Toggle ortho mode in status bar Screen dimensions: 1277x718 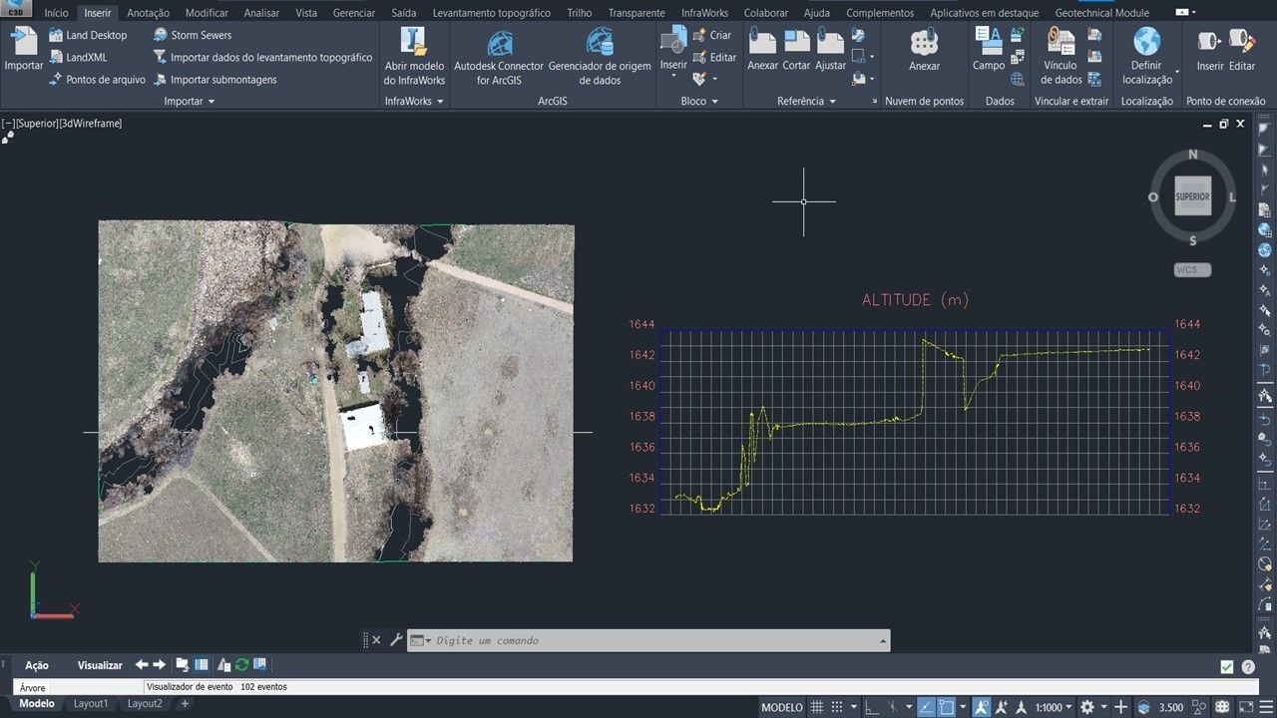pyautogui.click(x=871, y=707)
